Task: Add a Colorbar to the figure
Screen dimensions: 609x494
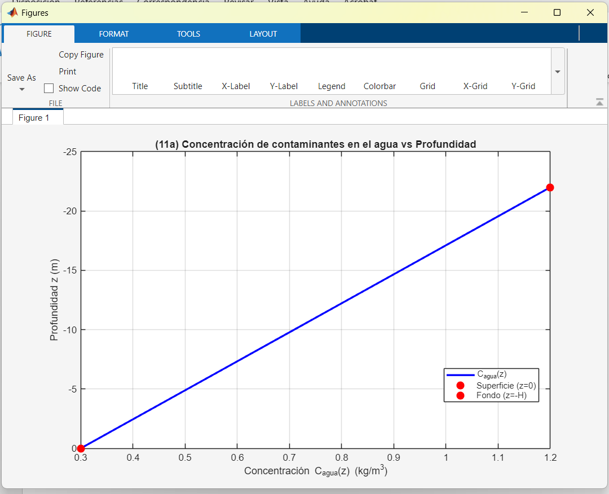Action: tap(379, 86)
